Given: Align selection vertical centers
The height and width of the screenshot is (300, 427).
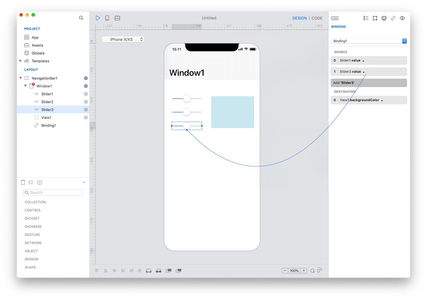Looking at the screenshot, I should pyautogui.click(x=114, y=271).
